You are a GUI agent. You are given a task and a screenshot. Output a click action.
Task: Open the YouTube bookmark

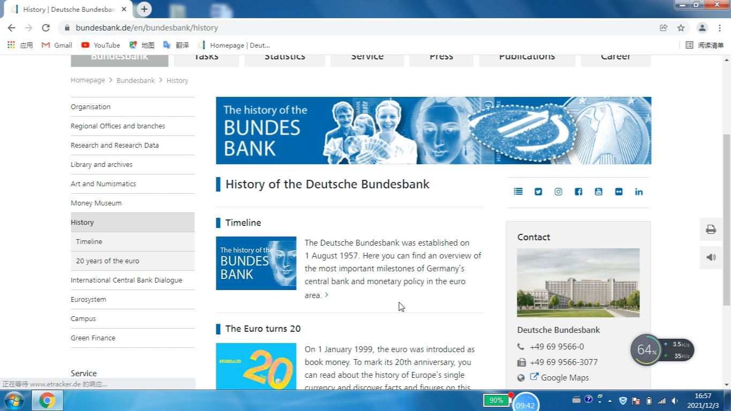(101, 45)
